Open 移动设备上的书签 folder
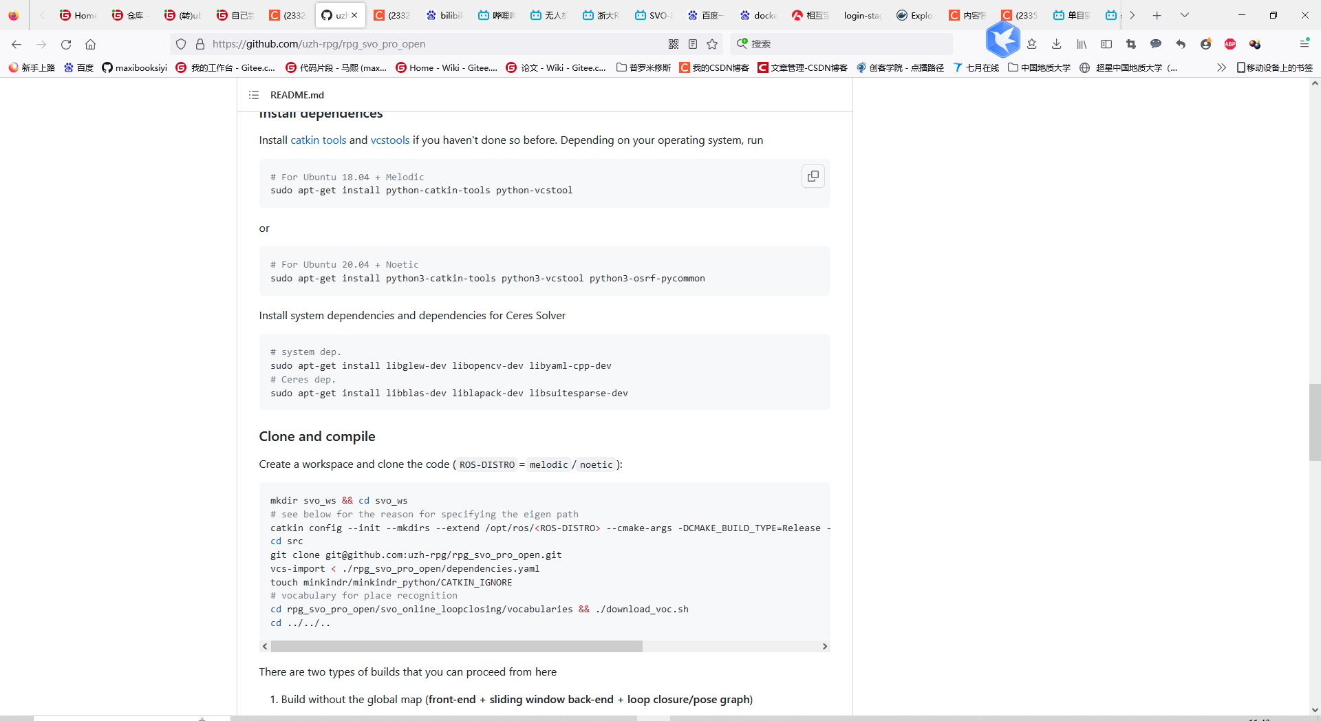1321x721 pixels. pos(1274,67)
